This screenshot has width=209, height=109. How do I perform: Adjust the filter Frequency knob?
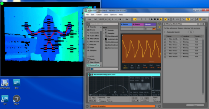(99, 101)
